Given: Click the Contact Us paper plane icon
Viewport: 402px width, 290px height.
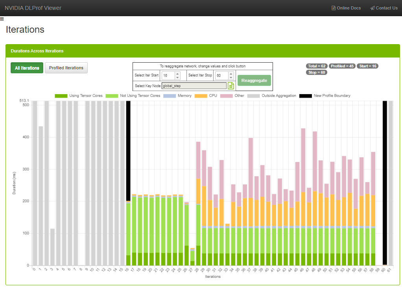Looking at the screenshot, I should click(x=372, y=8).
